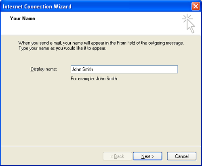The image size is (202, 166).
Task: Click the Next button to continue
Action: (x=147, y=156)
